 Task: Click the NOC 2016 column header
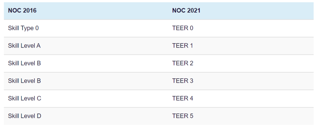click(x=86, y=11)
